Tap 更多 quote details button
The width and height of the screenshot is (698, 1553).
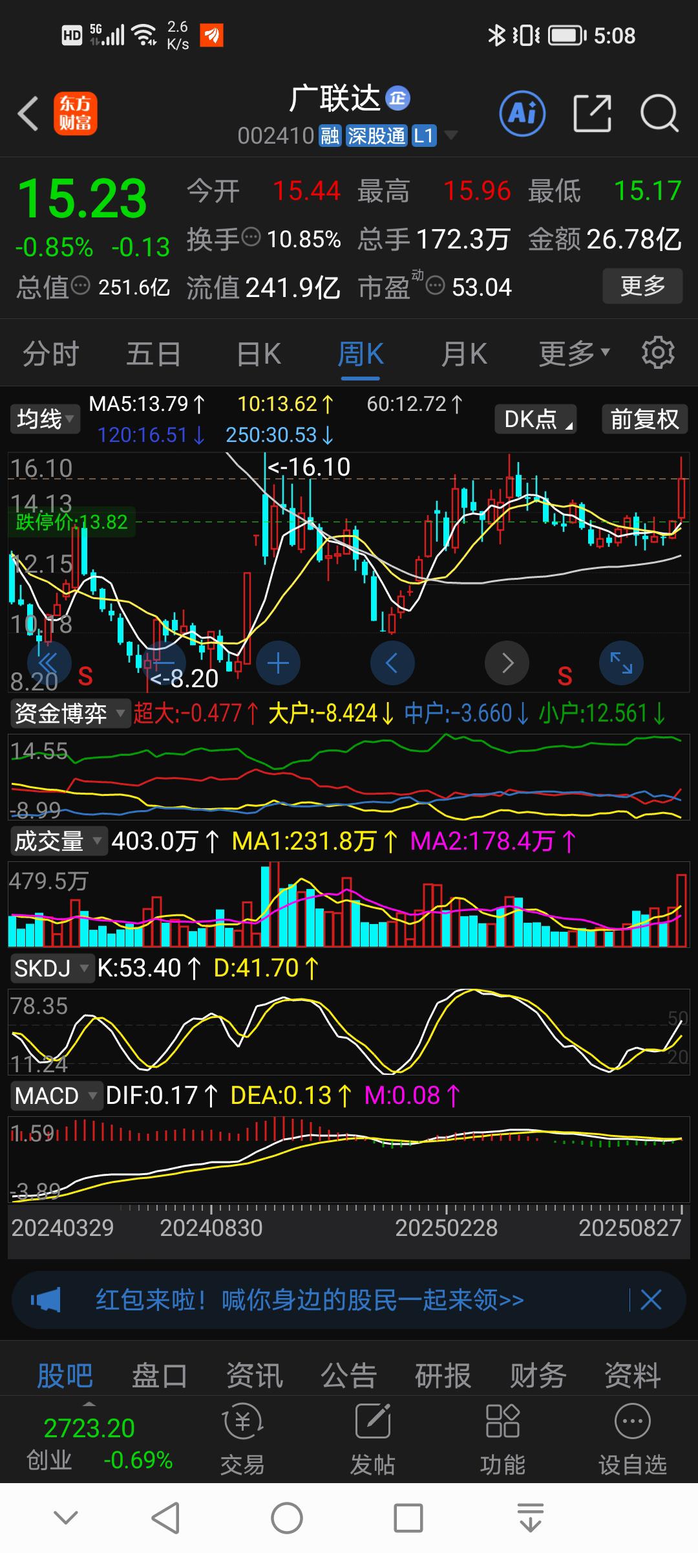[642, 285]
